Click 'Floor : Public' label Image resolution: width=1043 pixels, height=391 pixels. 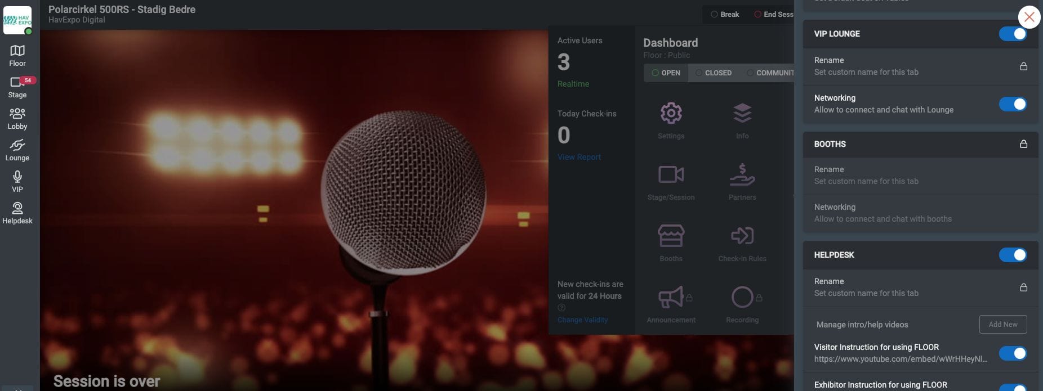(x=667, y=55)
